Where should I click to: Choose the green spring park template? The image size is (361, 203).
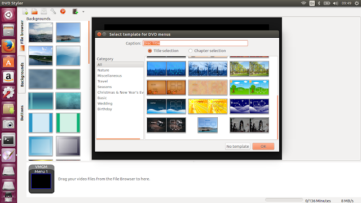(x=249, y=69)
